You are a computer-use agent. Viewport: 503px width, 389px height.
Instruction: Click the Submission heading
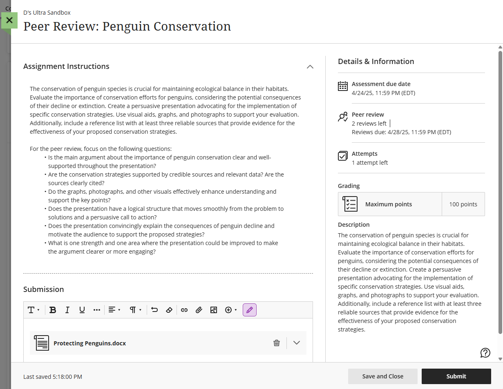click(x=44, y=289)
